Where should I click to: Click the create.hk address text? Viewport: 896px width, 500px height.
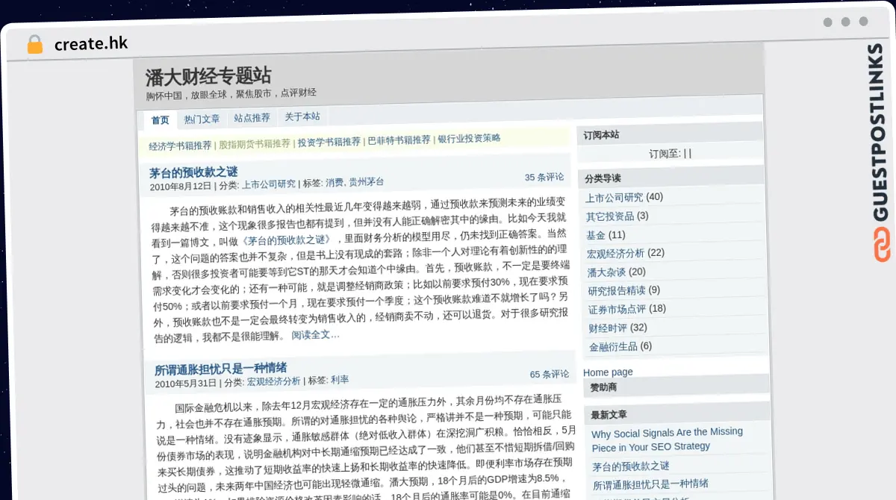click(91, 44)
